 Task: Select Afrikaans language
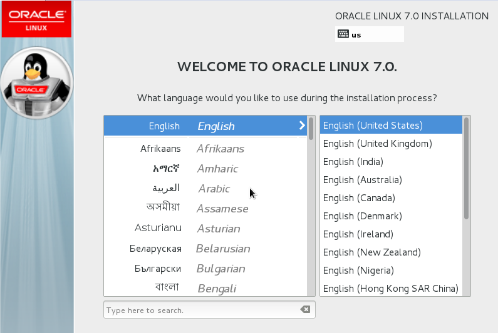pos(205,149)
